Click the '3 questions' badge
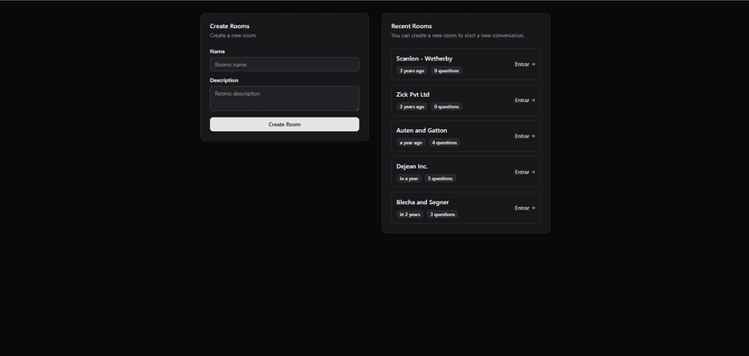Image resolution: width=749 pixels, height=356 pixels. pos(442,214)
